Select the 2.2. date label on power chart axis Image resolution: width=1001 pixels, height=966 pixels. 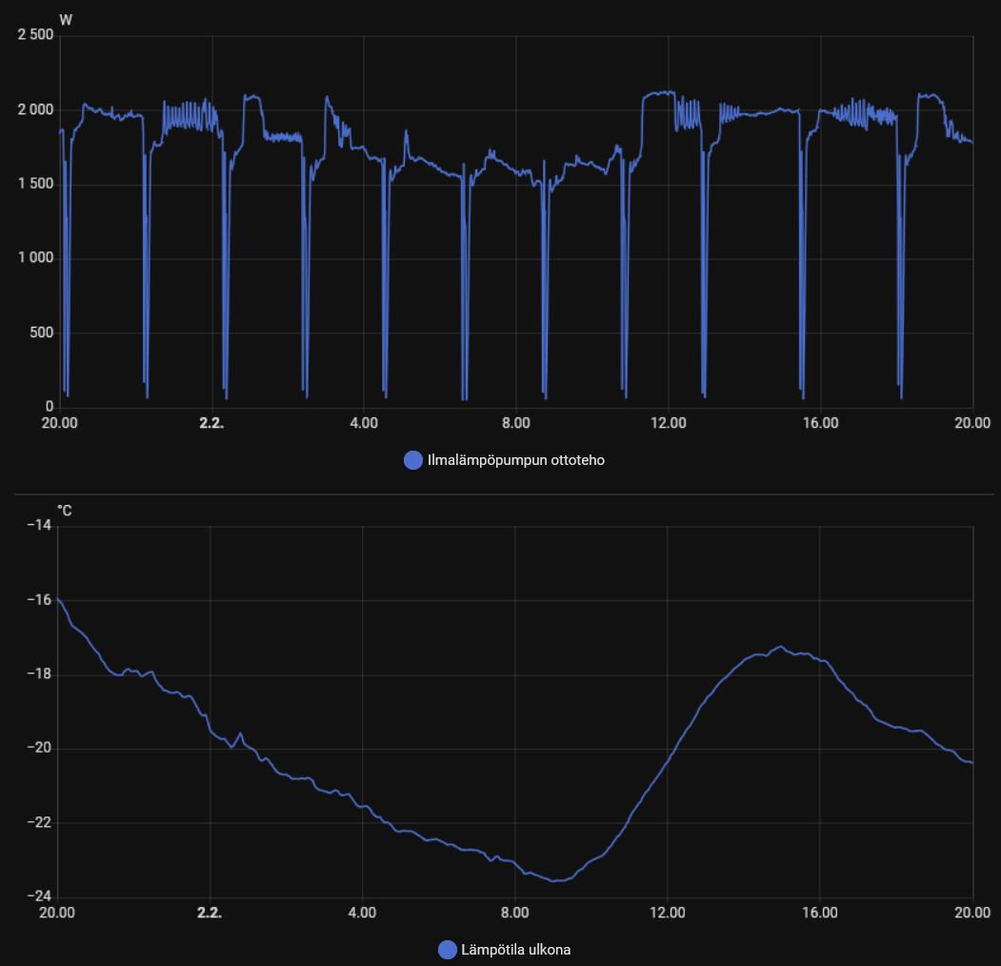tap(210, 423)
